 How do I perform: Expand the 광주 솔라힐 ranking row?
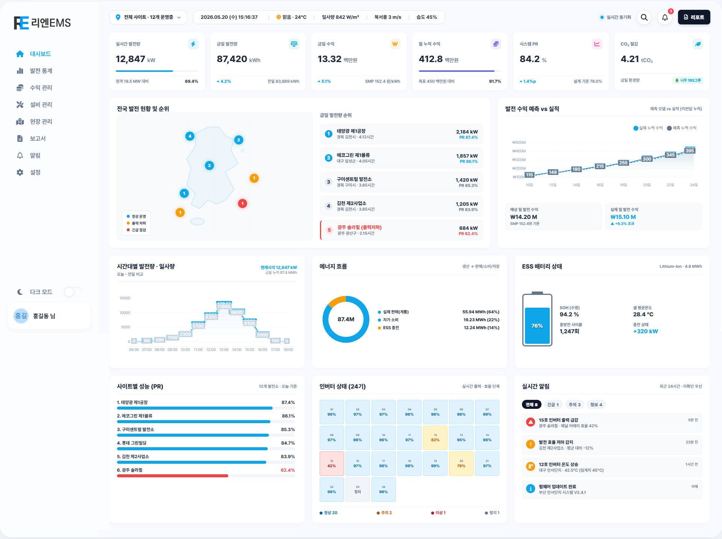[401, 230]
